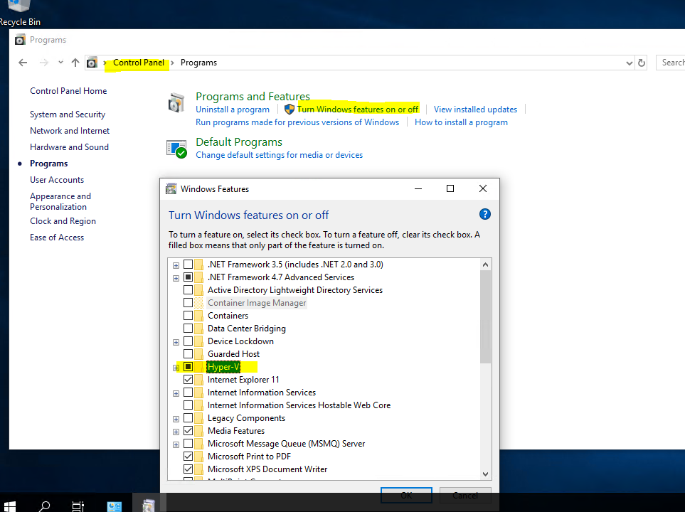The width and height of the screenshot is (685, 512).
Task: Open Default Programs heading link
Action: (x=238, y=142)
